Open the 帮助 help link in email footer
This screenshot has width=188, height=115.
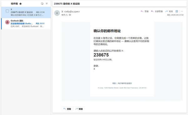click(x=114, y=83)
